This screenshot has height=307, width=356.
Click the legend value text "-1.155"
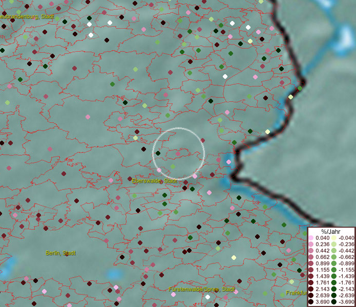pyautogui.click(x=346, y=270)
